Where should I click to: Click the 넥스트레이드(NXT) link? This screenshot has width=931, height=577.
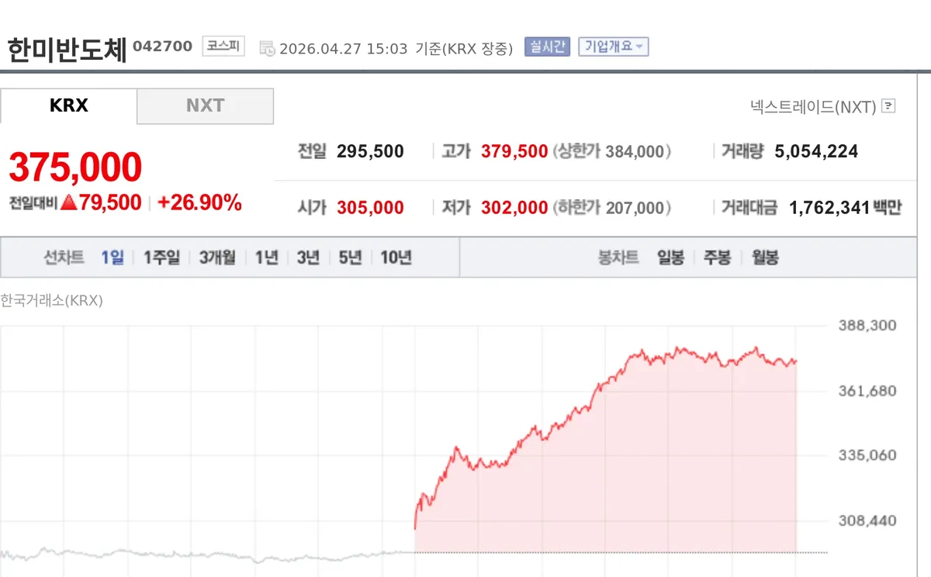813,106
